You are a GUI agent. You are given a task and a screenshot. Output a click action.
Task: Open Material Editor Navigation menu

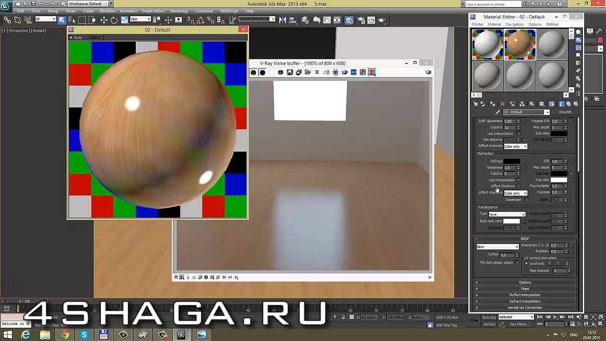(x=515, y=24)
